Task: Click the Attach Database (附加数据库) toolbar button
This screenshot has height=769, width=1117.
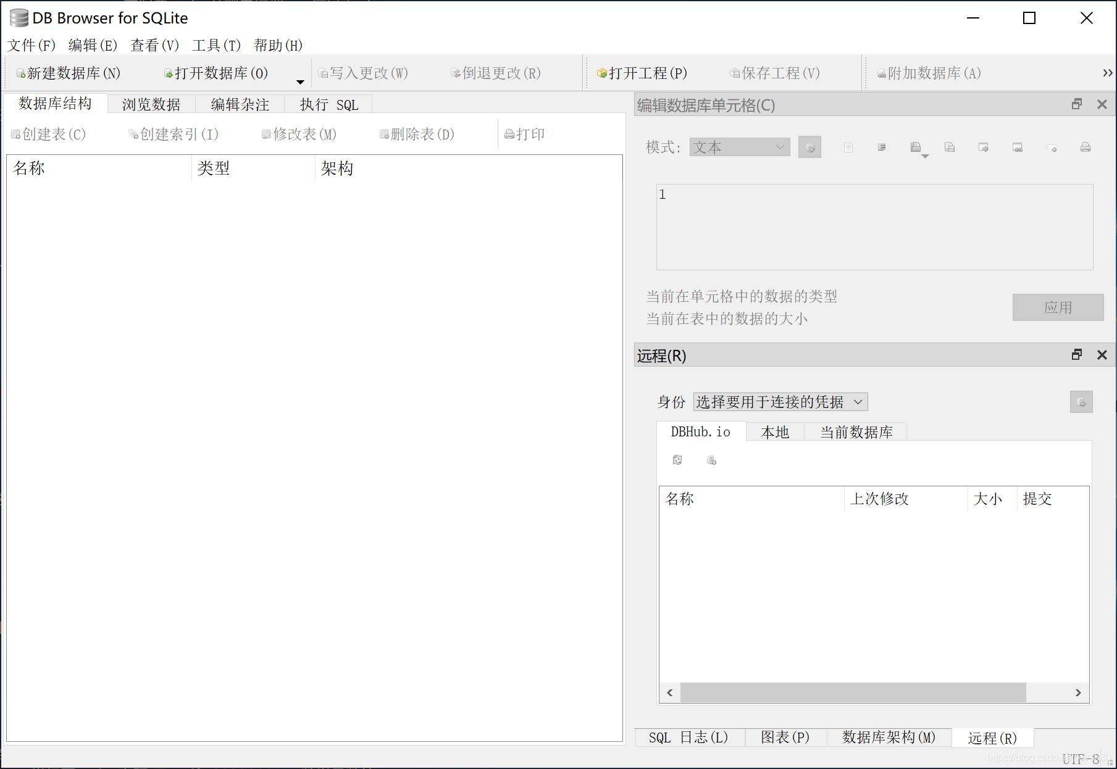Action: click(x=929, y=73)
